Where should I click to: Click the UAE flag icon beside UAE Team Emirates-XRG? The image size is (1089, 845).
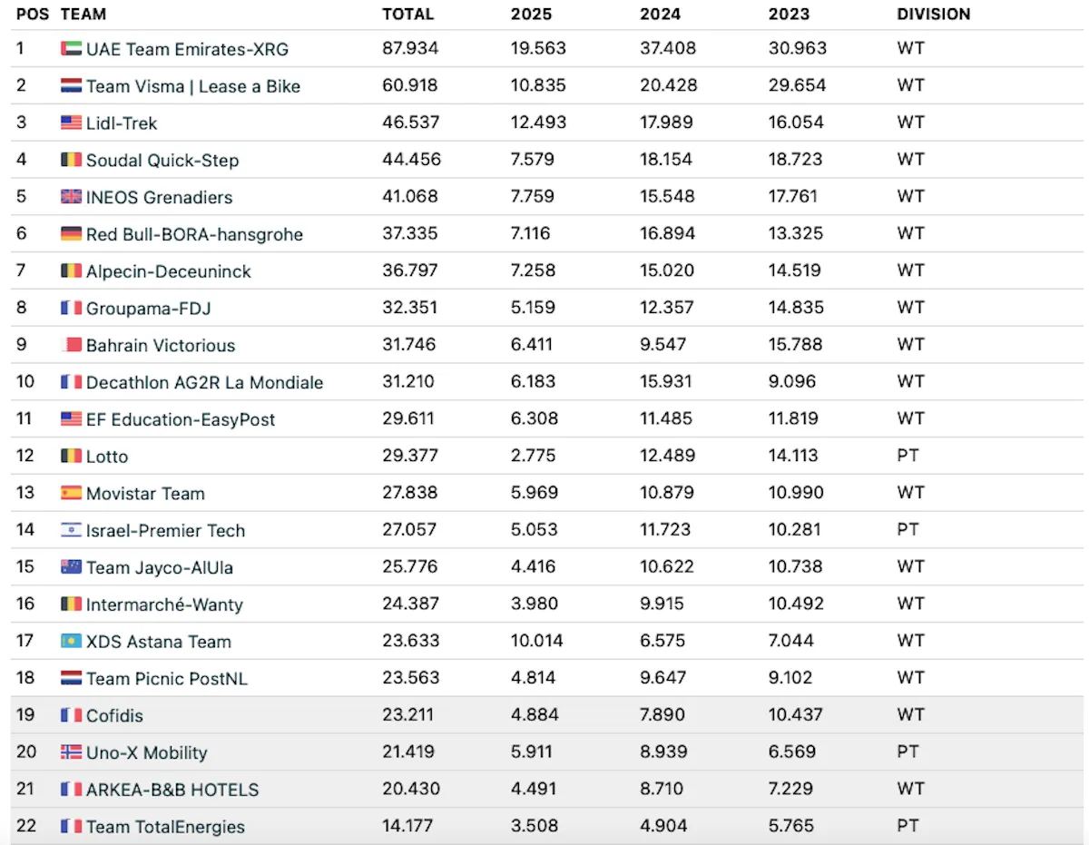click(71, 49)
